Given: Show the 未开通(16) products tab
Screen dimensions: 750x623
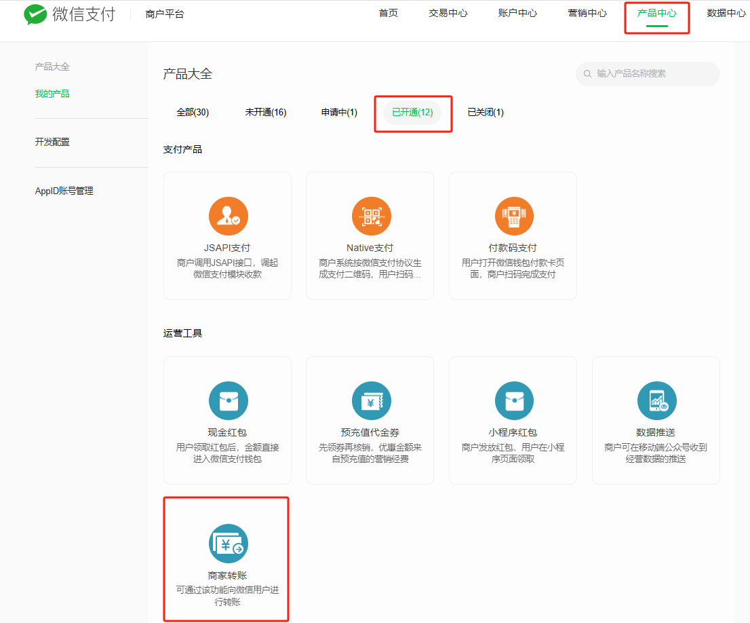Looking at the screenshot, I should click(266, 113).
